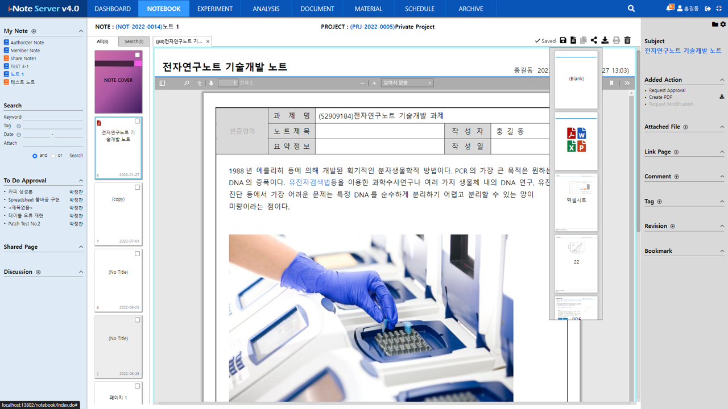Click the share page icon
Screen dimensions: 728x409
(594, 40)
